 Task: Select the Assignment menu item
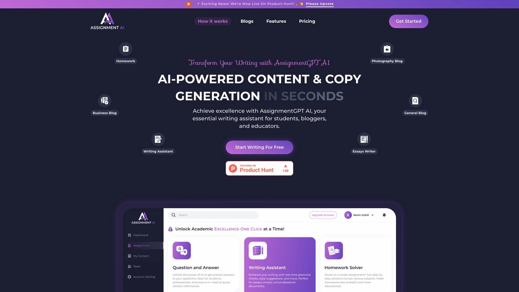point(141,245)
